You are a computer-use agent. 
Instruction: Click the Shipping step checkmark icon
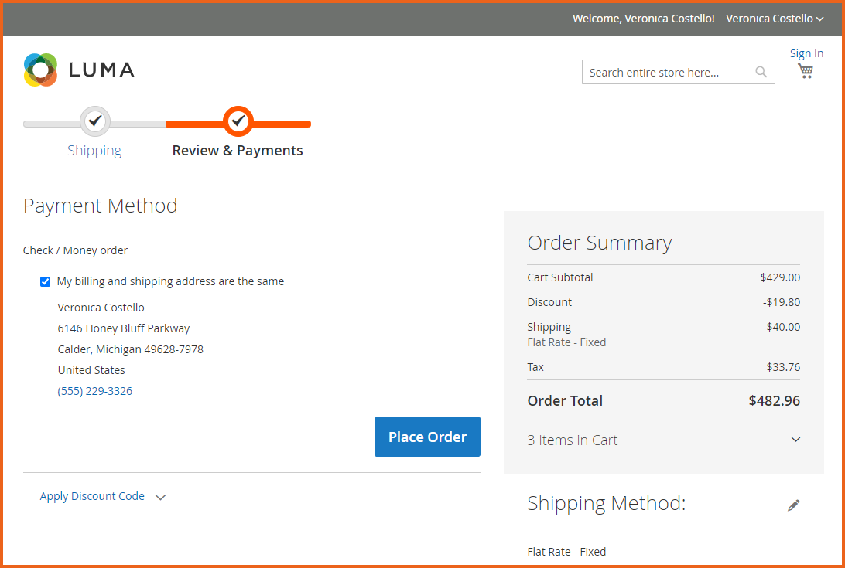(x=94, y=121)
